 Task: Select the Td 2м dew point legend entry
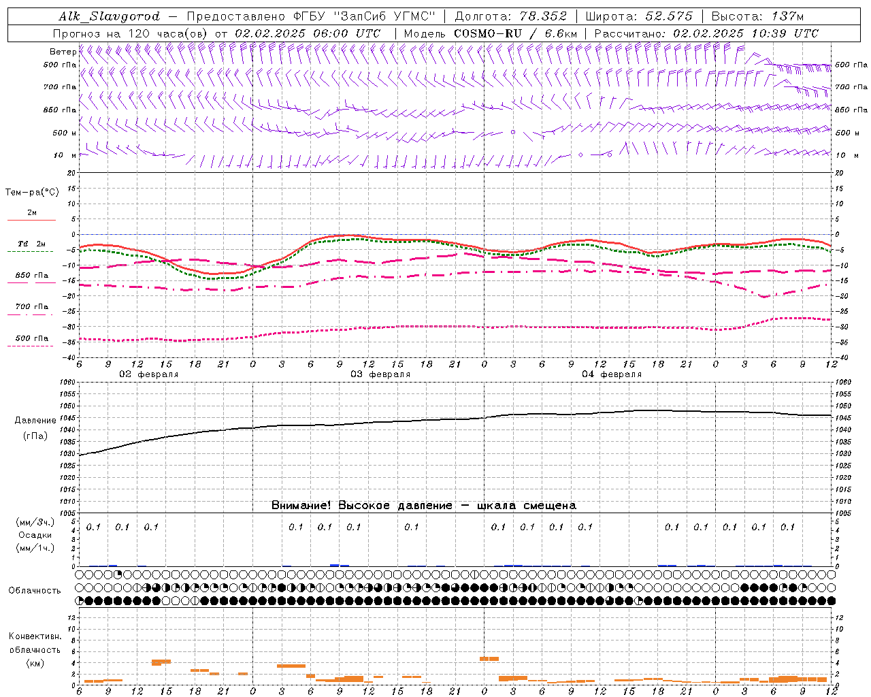coord(32,244)
